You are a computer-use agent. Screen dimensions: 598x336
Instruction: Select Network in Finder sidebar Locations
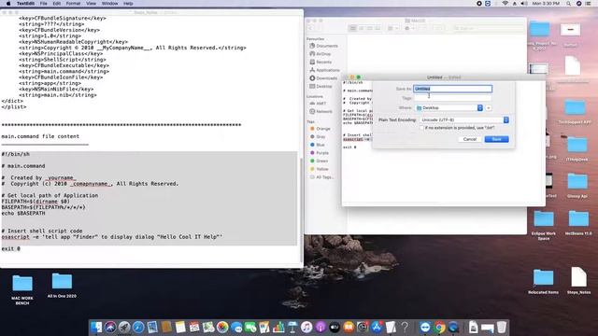320,112
